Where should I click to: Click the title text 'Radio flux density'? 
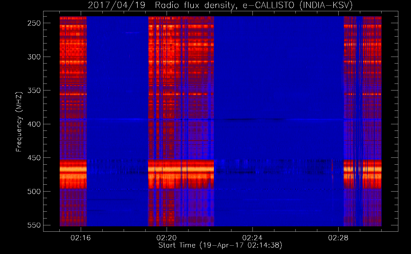coord(195,5)
